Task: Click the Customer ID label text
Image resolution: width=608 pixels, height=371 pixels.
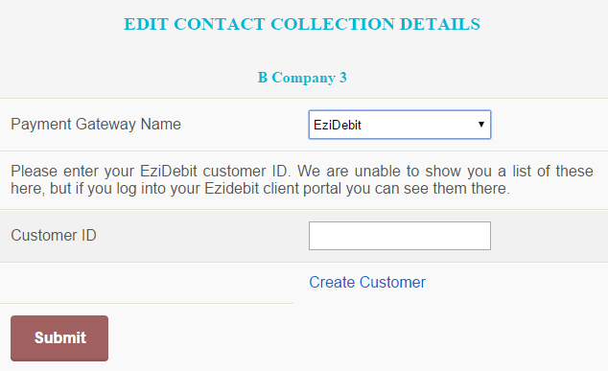Action: (54, 235)
